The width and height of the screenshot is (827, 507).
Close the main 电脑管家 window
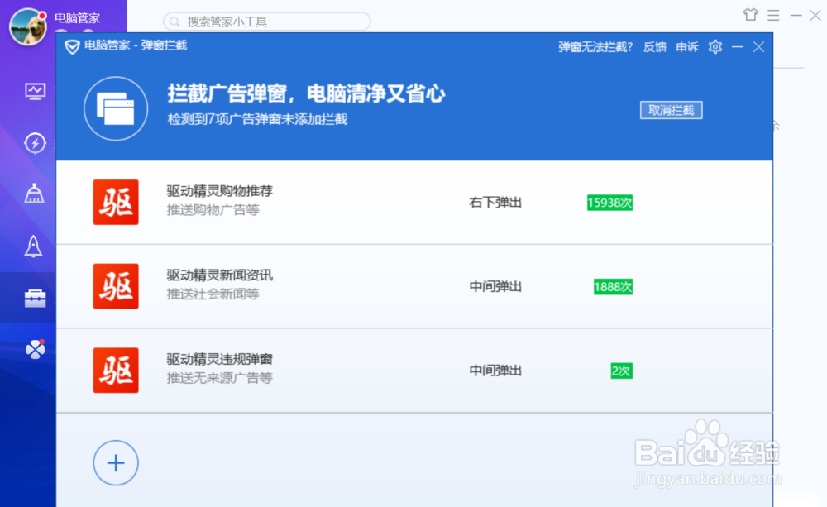pos(815,15)
